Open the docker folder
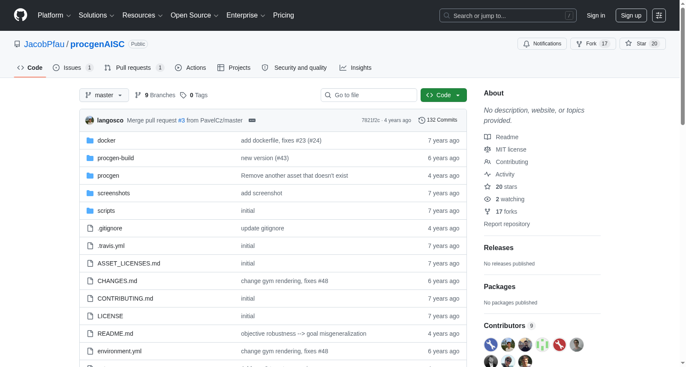Image resolution: width=686 pixels, height=367 pixels. tap(106, 140)
